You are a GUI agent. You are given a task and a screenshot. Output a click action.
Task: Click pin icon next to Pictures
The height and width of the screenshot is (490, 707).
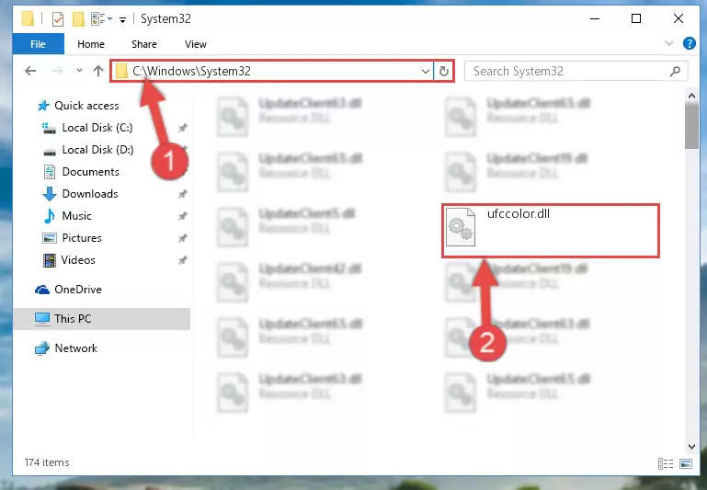[182, 238]
